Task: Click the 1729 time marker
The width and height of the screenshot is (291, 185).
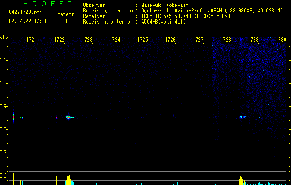Action: tap(254, 40)
